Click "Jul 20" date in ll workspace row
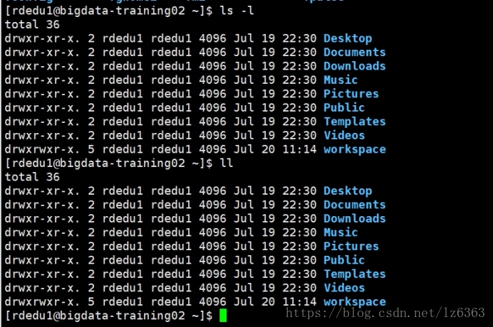Viewport: 493px width, 327px height. (254, 302)
